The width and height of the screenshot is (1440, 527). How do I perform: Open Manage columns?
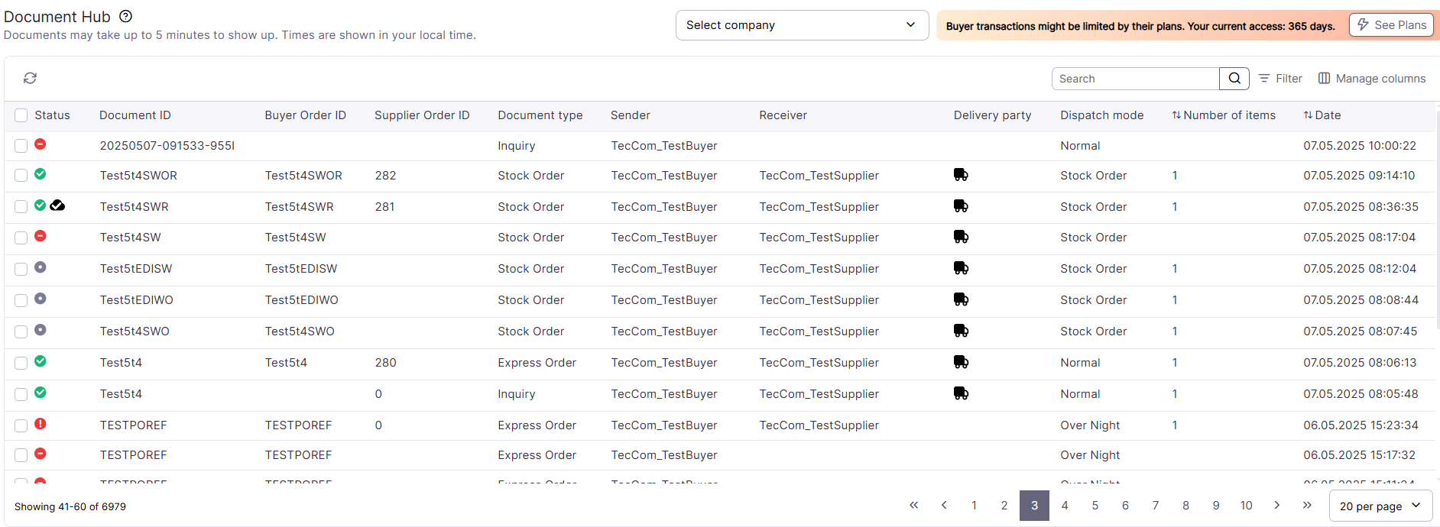(1372, 79)
